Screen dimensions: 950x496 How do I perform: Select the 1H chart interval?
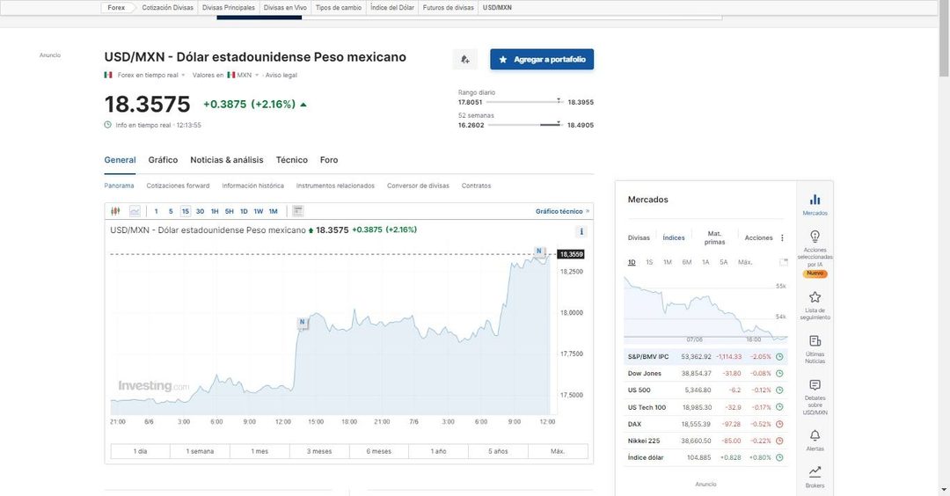tap(215, 211)
